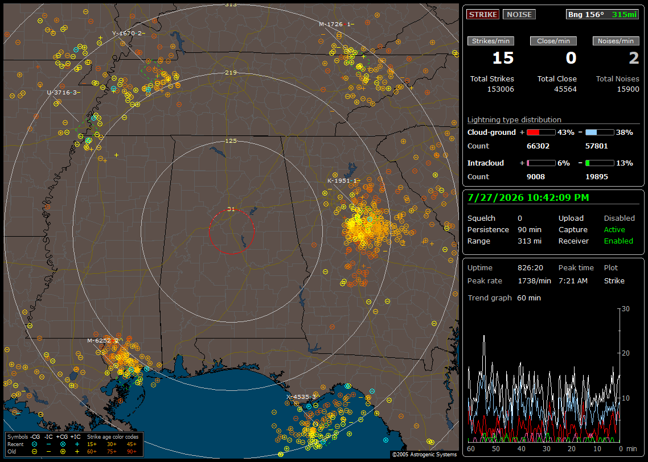Click the -CG count 57801

click(x=596, y=146)
